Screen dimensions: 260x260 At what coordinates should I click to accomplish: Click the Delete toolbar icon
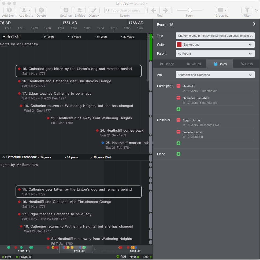pyautogui.click(x=41, y=10)
